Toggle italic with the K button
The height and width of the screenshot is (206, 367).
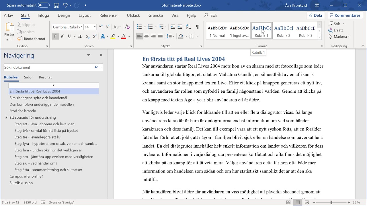(62, 36)
